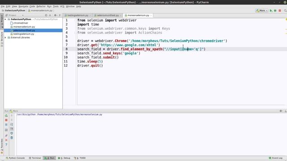Close the seleniumunittest.py editor tab
This screenshot has width=287, height=161.
click(121, 15)
